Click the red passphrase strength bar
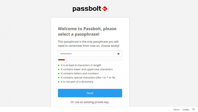The height and width of the screenshot is (112, 198). (62, 60)
